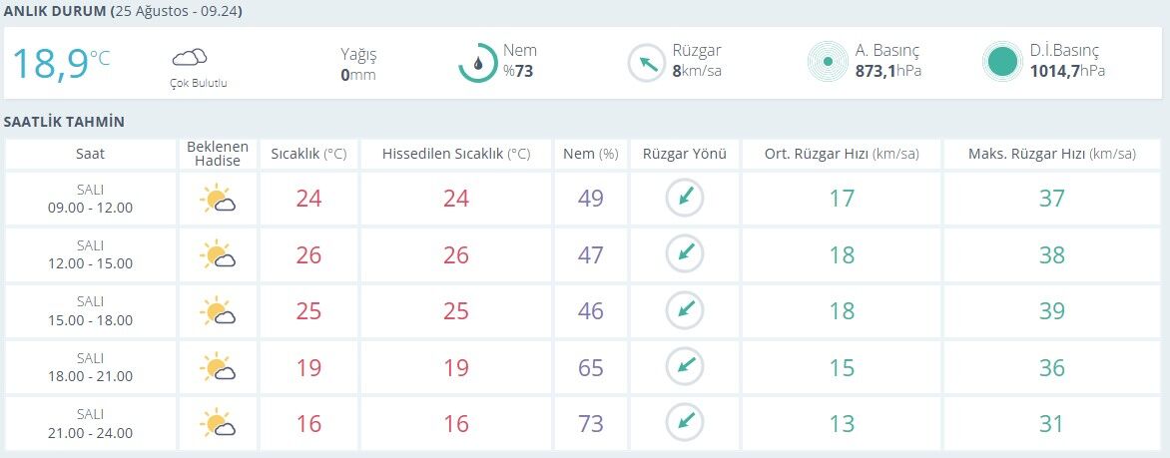Select the Sıcaklık (°C) column header
The image size is (1170, 458).
point(308,155)
